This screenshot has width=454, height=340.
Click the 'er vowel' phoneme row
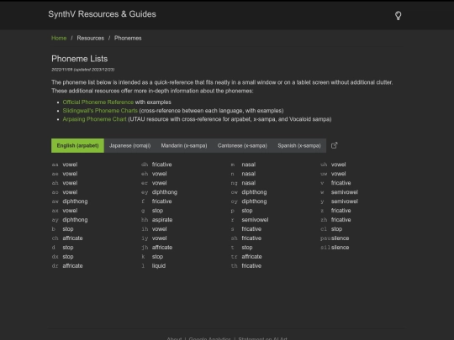tap(154, 183)
